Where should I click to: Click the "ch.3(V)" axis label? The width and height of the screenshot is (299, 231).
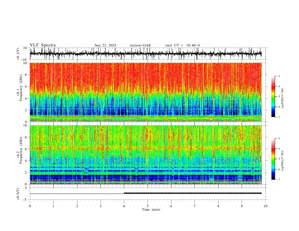click(x=18, y=194)
